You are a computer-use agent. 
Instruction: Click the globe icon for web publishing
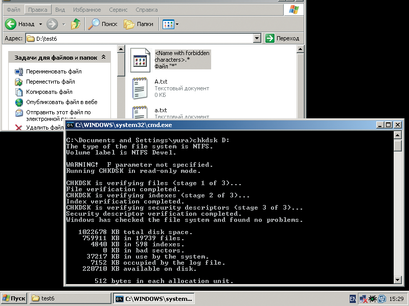coord(19,103)
